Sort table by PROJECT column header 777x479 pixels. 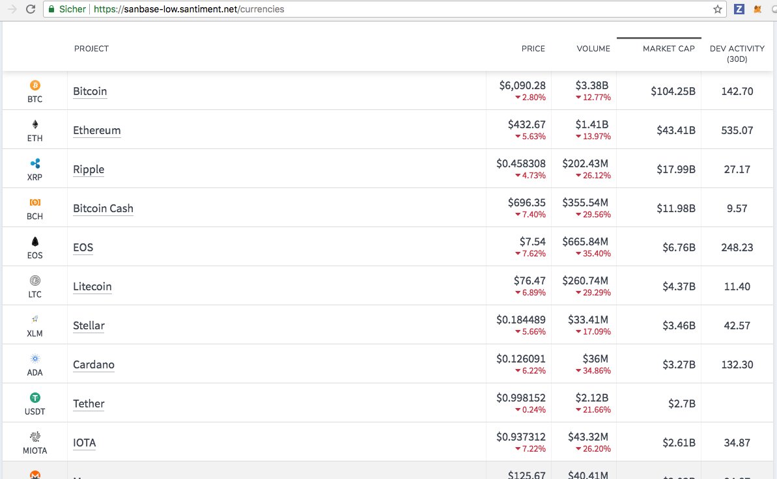pos(91,49)
